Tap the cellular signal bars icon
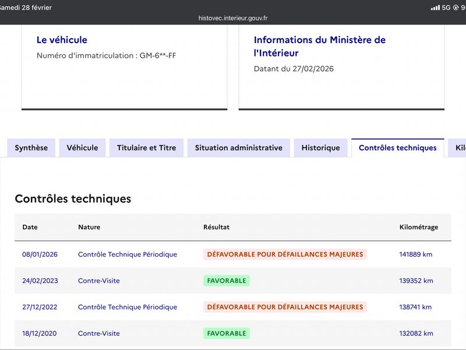The image size is (466, 350). click(x=435, y=8)
